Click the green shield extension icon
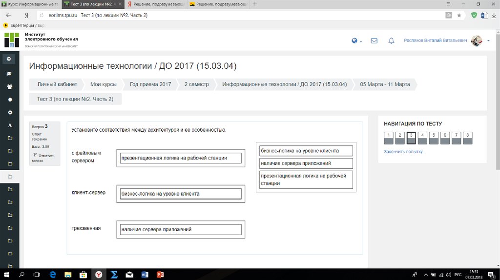 474,15
